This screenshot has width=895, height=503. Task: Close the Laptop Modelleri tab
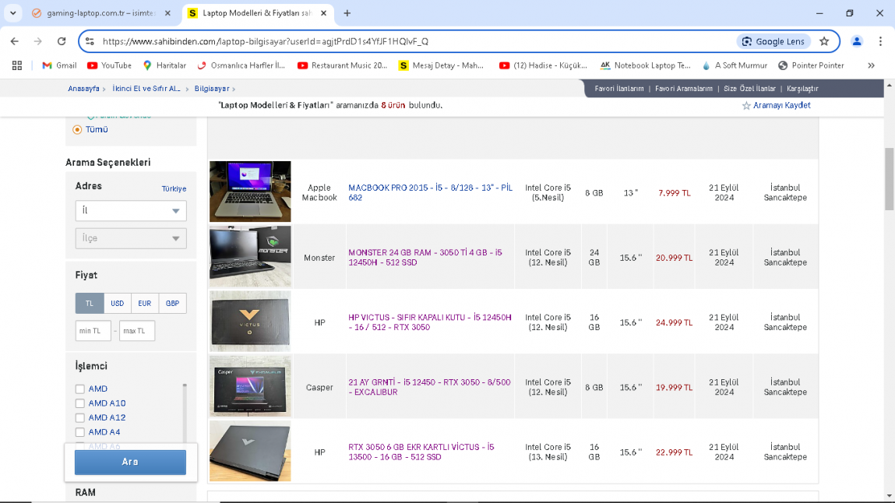[x=323, y=13]
